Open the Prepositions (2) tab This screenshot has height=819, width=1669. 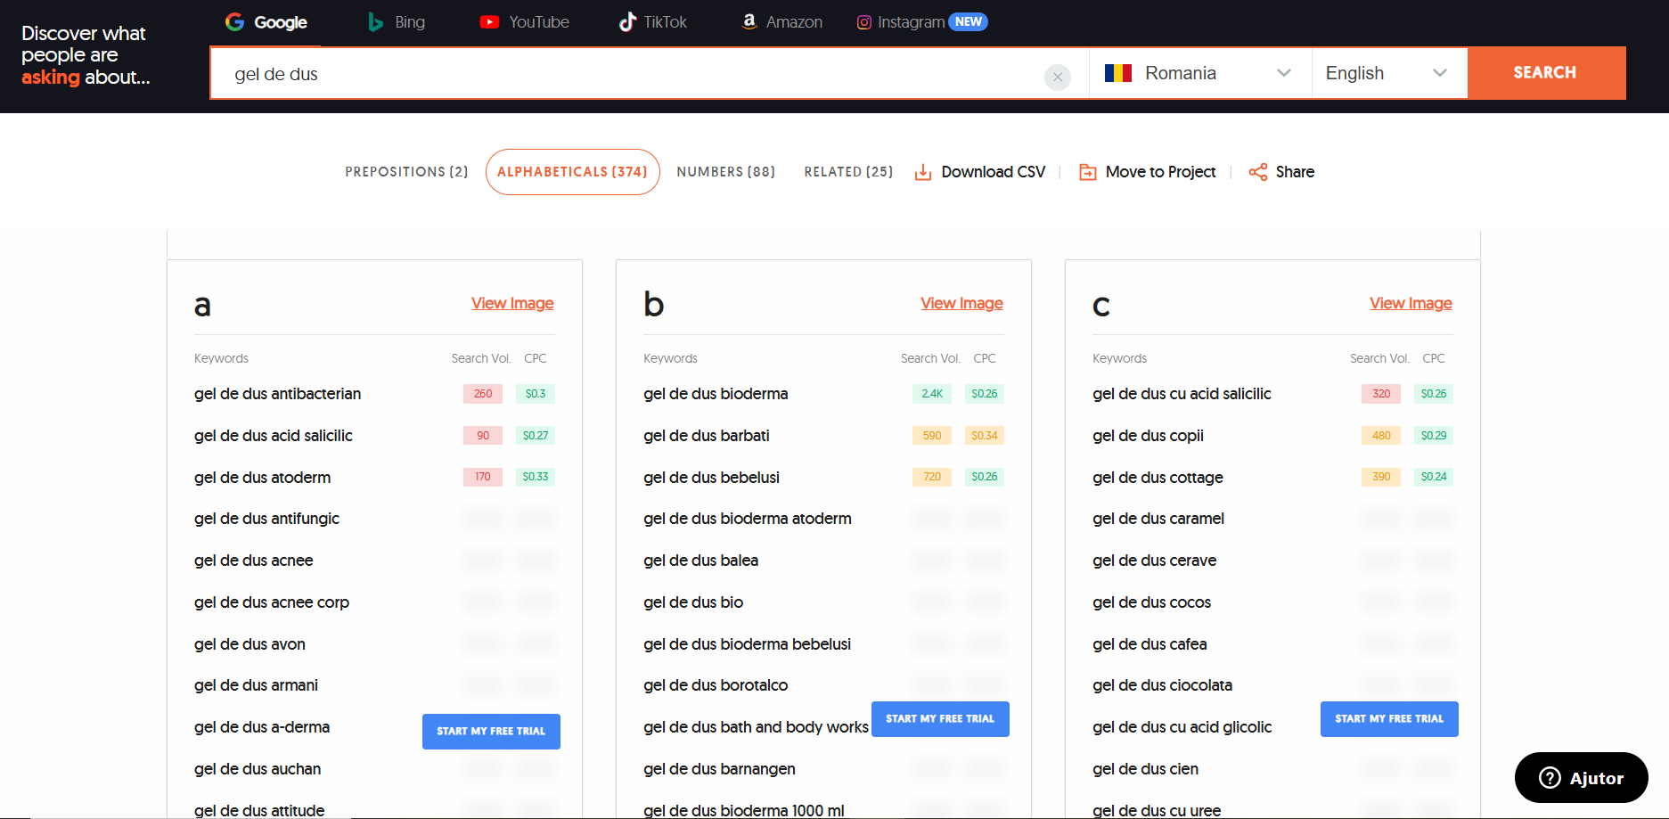coord(406,172)
